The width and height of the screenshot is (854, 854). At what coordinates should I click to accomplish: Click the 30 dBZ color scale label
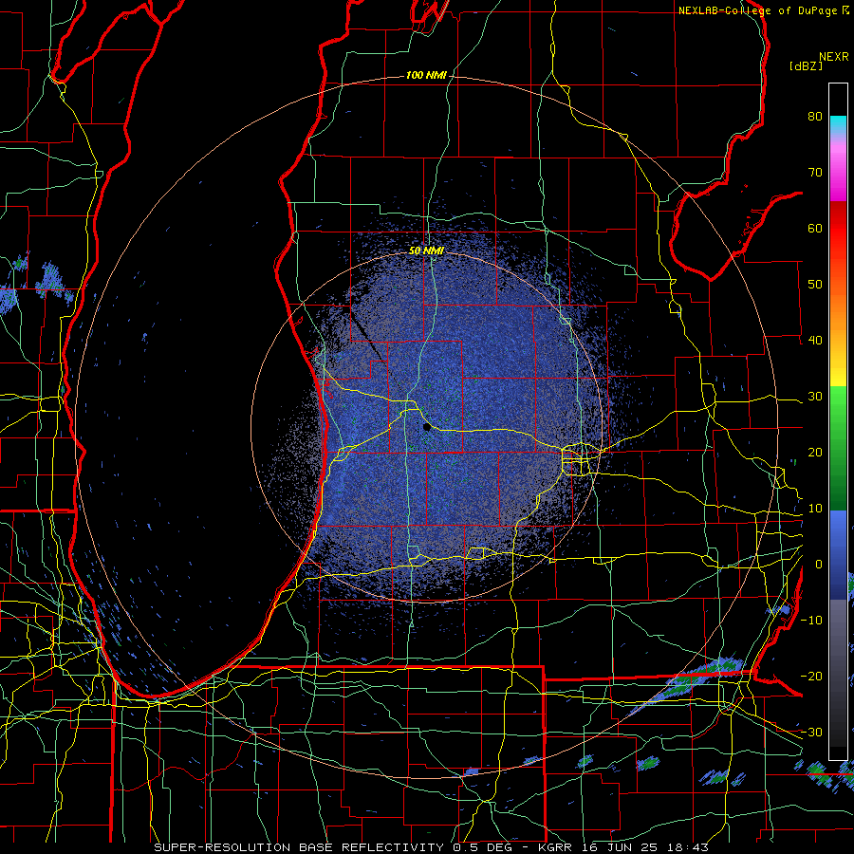pyautogui.click(x=815, y=397)
